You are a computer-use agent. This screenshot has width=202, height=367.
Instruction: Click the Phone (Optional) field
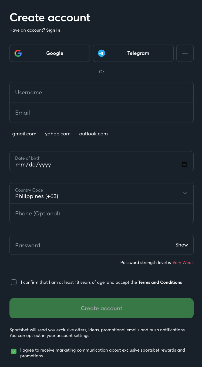(102, 213)
